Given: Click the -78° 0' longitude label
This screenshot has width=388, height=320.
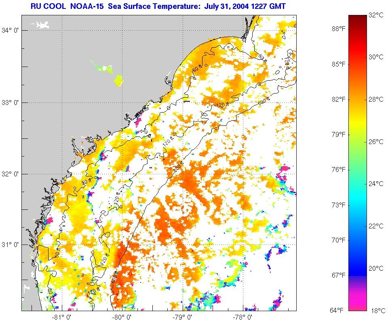Looking at the screenshot, I should pos(243,316).
